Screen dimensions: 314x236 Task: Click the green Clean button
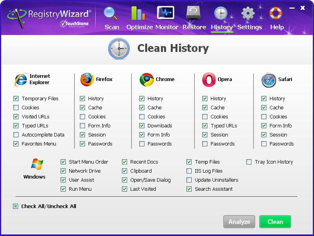pyautogui.click(x=275, y=221)
